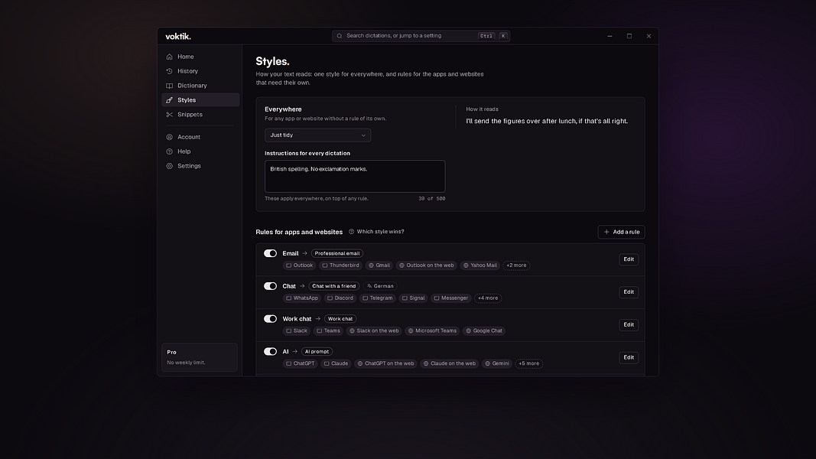Show '+4 more' apps in Chat rule

488,298
